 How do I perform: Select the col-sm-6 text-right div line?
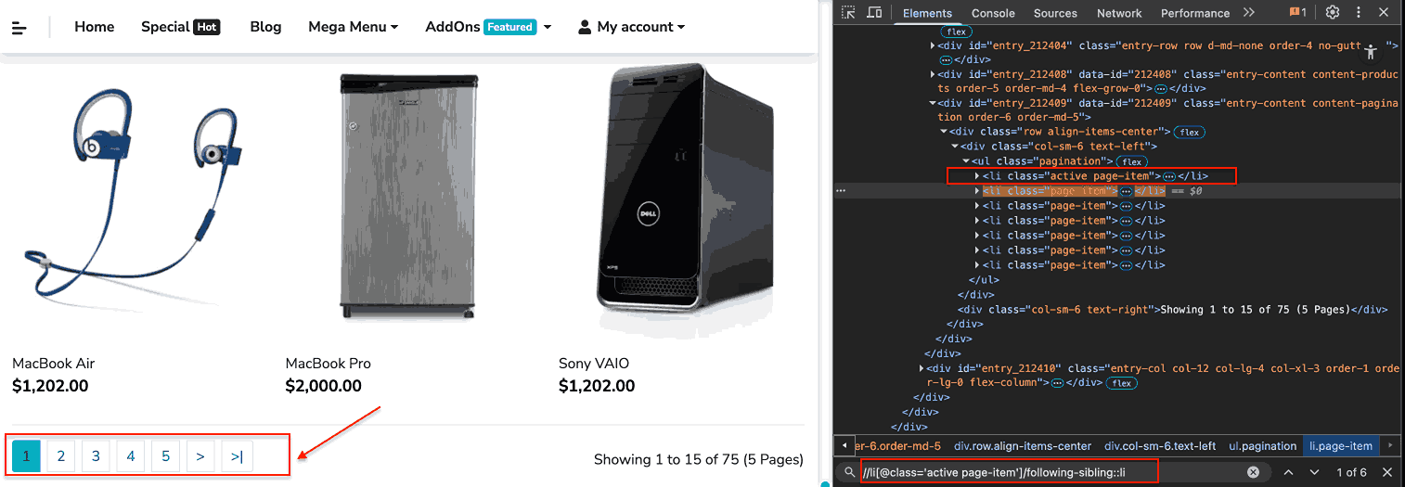click(1173, 309)
